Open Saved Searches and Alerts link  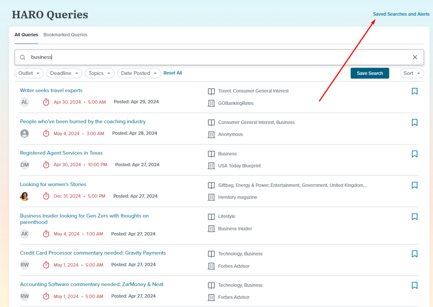point(401,14)
